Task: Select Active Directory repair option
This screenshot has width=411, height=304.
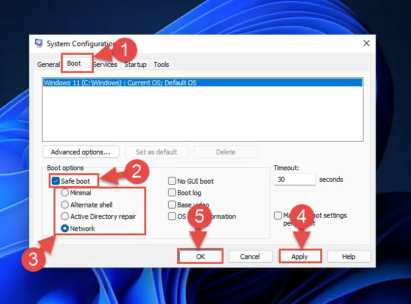Action: click(65, 216)
